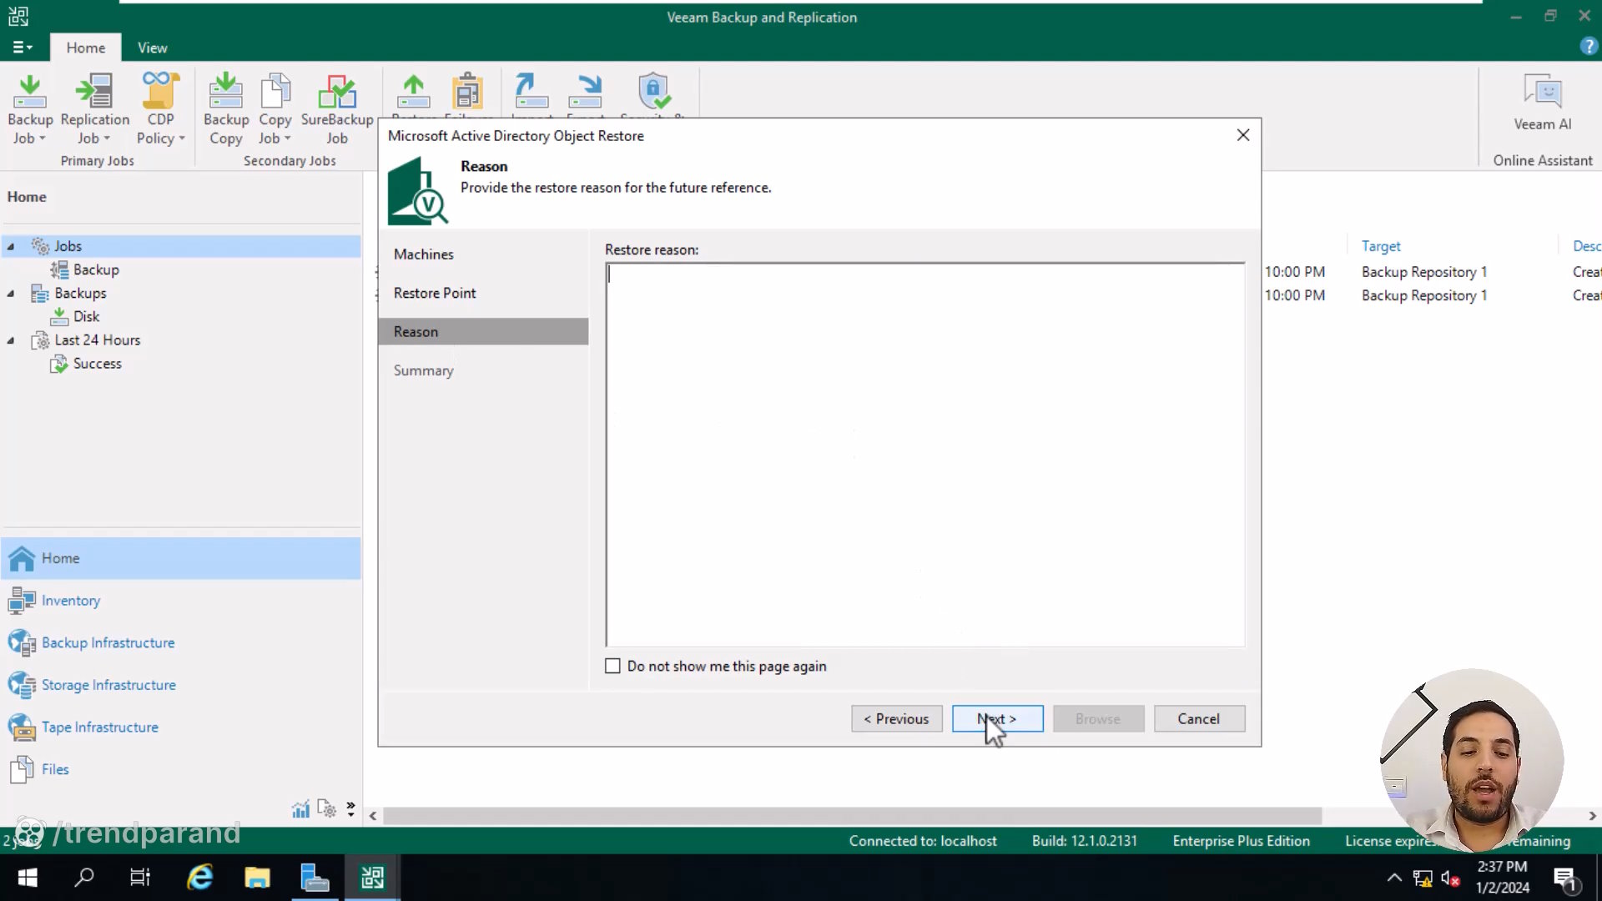Click the Security & Compliance shield icon
This screenshot has width=1602, height=901.
click(653, 91)
